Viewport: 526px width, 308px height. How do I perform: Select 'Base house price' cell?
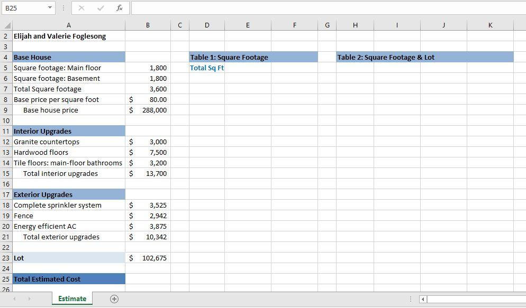(69, 110)
